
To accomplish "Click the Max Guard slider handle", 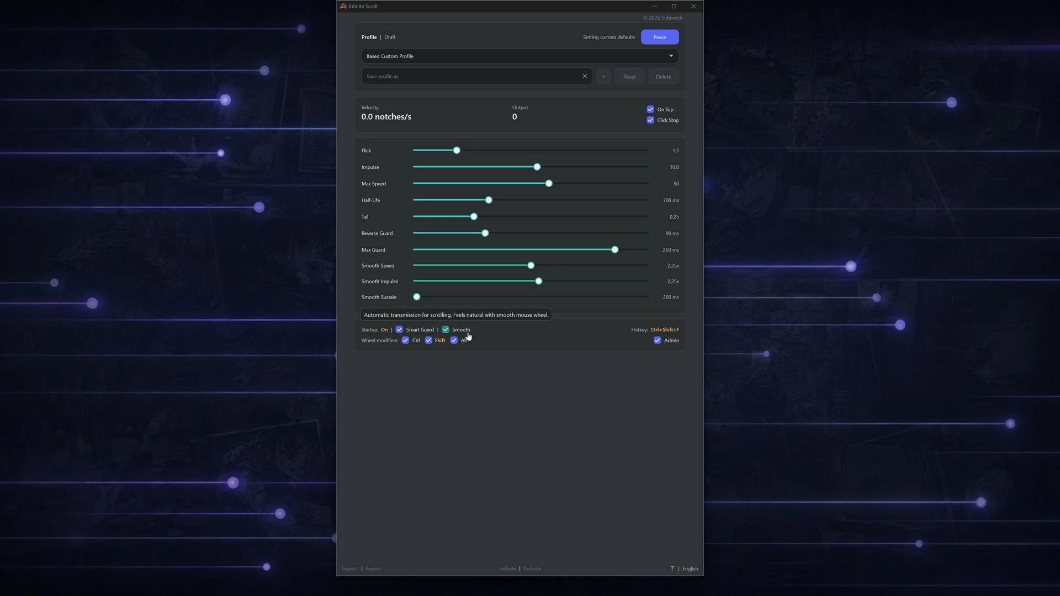I will tap(614, 249).
